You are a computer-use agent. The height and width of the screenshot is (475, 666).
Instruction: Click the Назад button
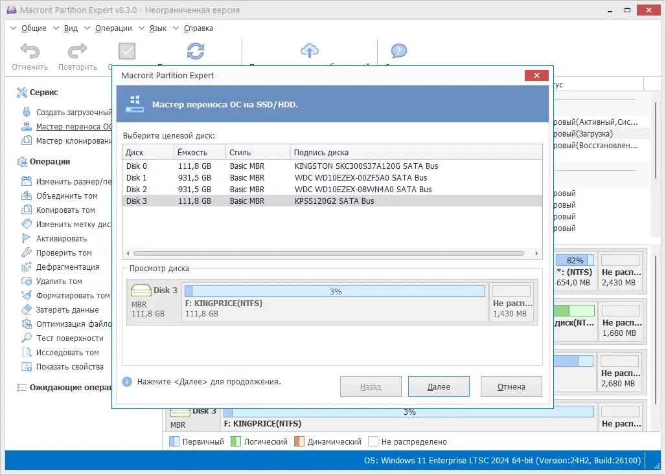click(371, 386)
